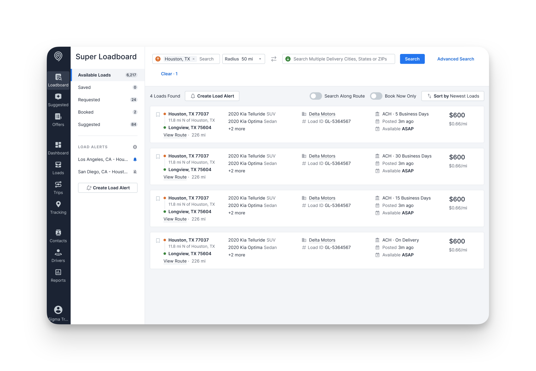Click the Super Loadboard heading
Screen dimensions: 536x371
tap(106, 57)
